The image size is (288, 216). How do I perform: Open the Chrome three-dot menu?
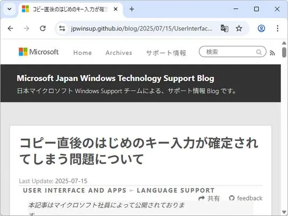pyautogui.click(x=277, y=28)
